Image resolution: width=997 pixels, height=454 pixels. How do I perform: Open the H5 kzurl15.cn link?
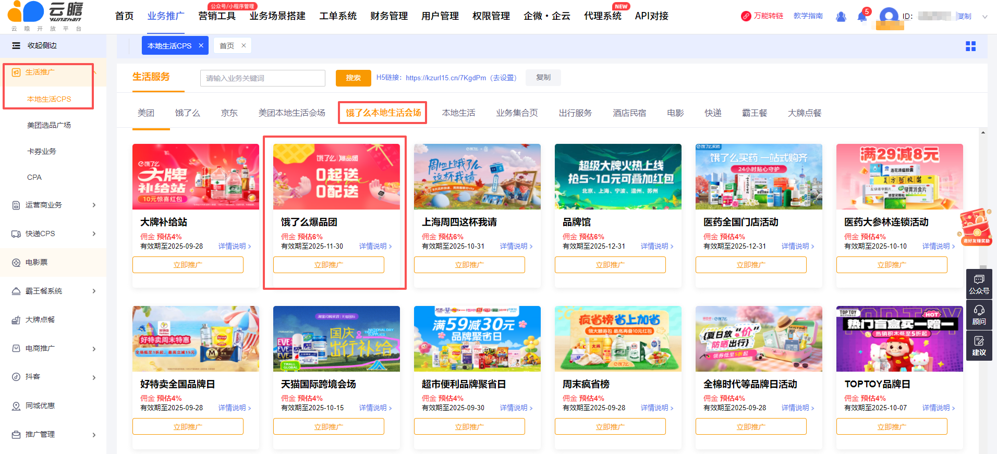coord(446,78)
